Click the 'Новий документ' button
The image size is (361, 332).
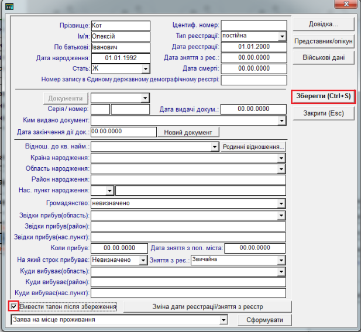click(x=188, y=133)
